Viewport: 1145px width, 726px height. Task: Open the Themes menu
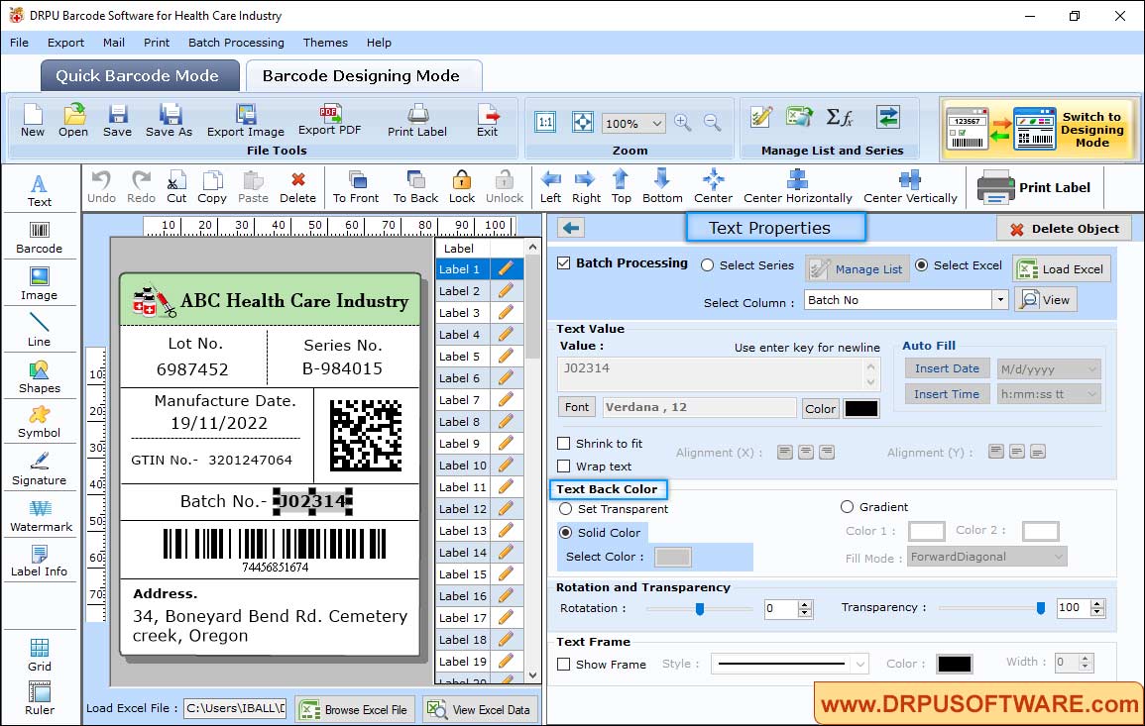325,43
